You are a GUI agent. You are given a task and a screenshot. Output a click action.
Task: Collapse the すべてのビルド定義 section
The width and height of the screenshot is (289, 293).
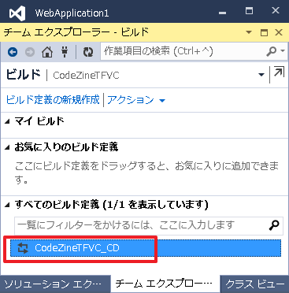point(7,205)
